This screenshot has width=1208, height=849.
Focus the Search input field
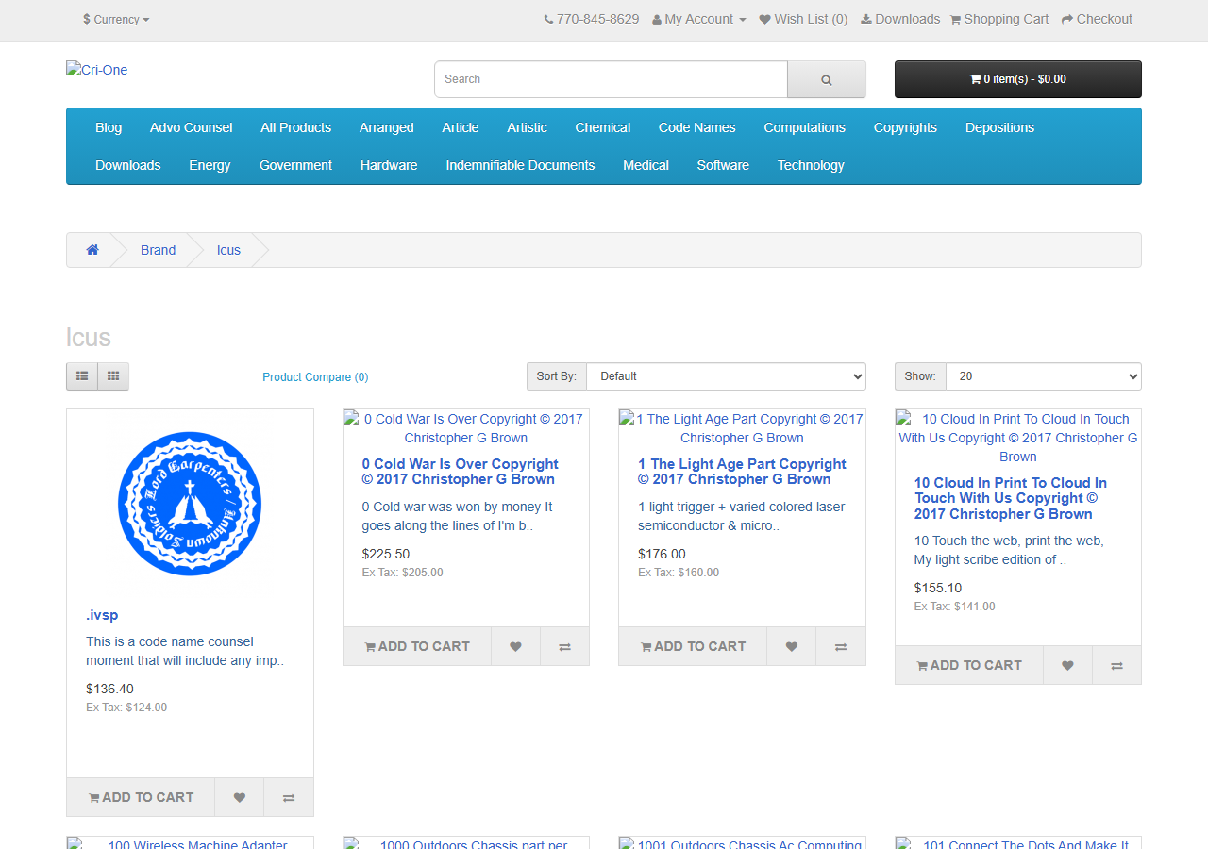[x=611, y=79]
